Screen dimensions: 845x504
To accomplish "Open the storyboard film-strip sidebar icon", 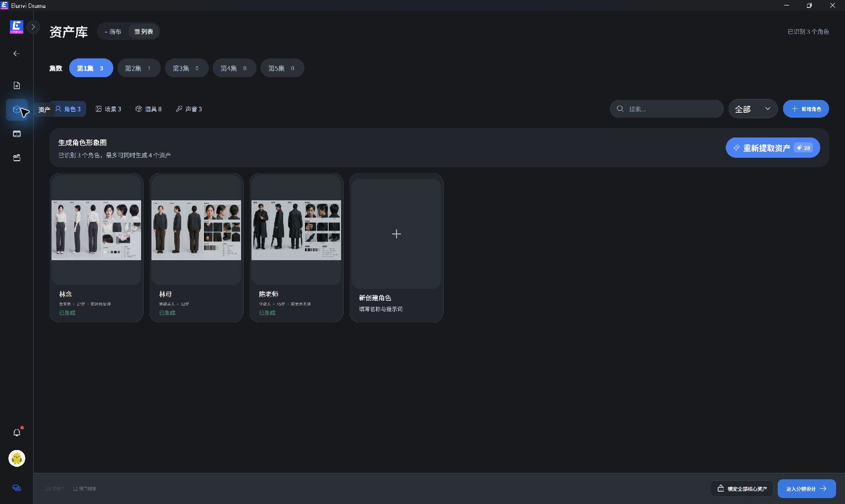I will (16, 134).
